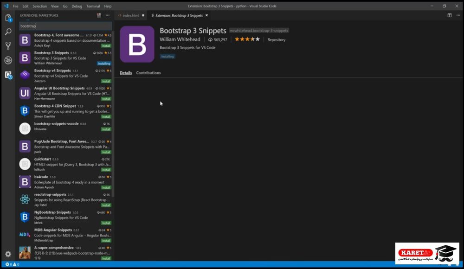Open the Explorer view in activity bar

coord(8,18)
